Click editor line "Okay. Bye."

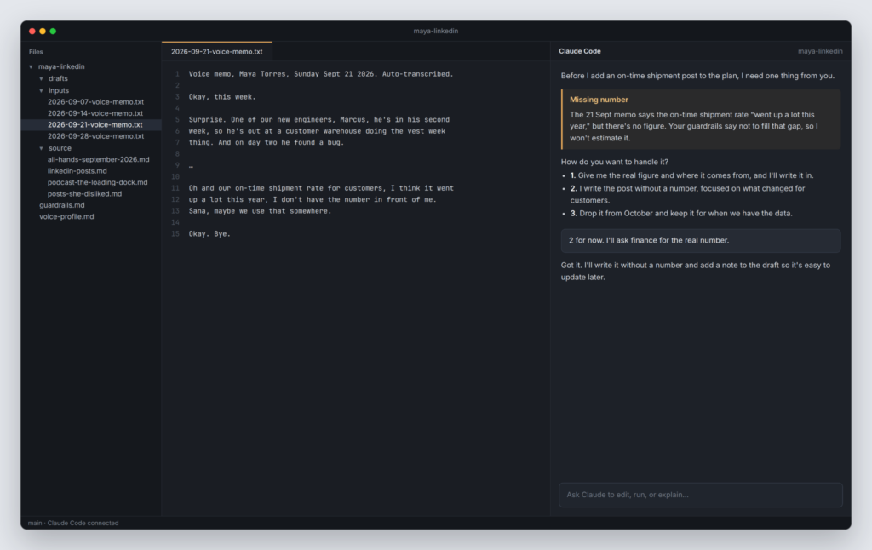pos(209,234)
